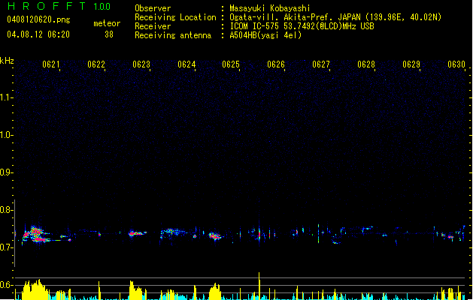Select the file name 0408120620.png
473x300 pixels.
point(38,20)
